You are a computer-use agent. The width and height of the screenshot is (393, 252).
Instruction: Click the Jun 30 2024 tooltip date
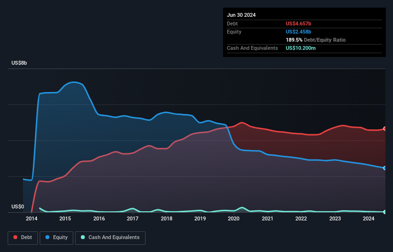point(241,15)
